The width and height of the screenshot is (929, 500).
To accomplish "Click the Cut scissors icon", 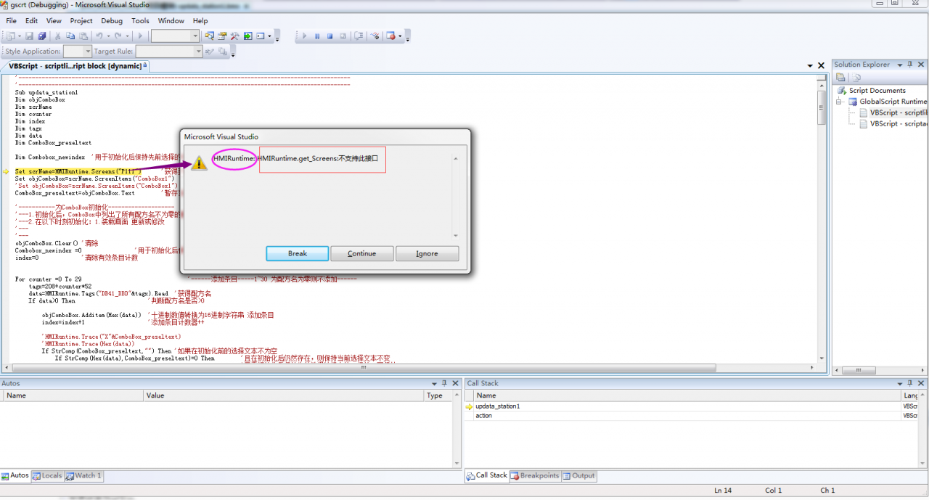I will [57, 36].
